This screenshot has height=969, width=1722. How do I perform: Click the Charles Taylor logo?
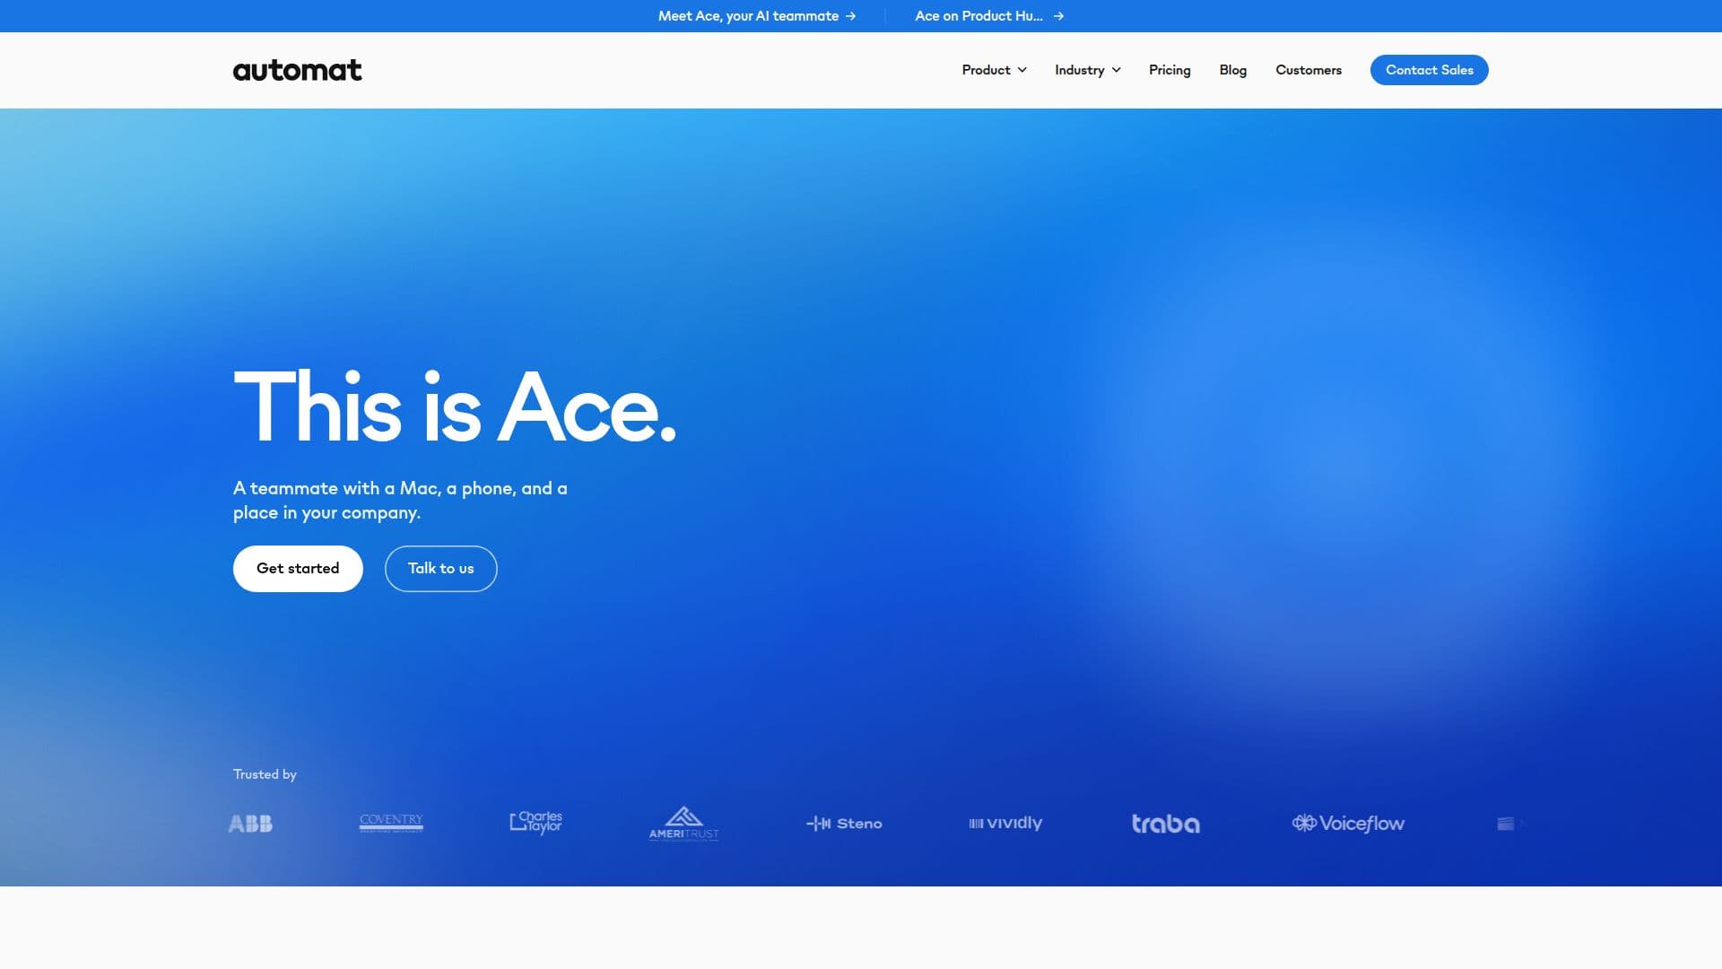(536, 823)
